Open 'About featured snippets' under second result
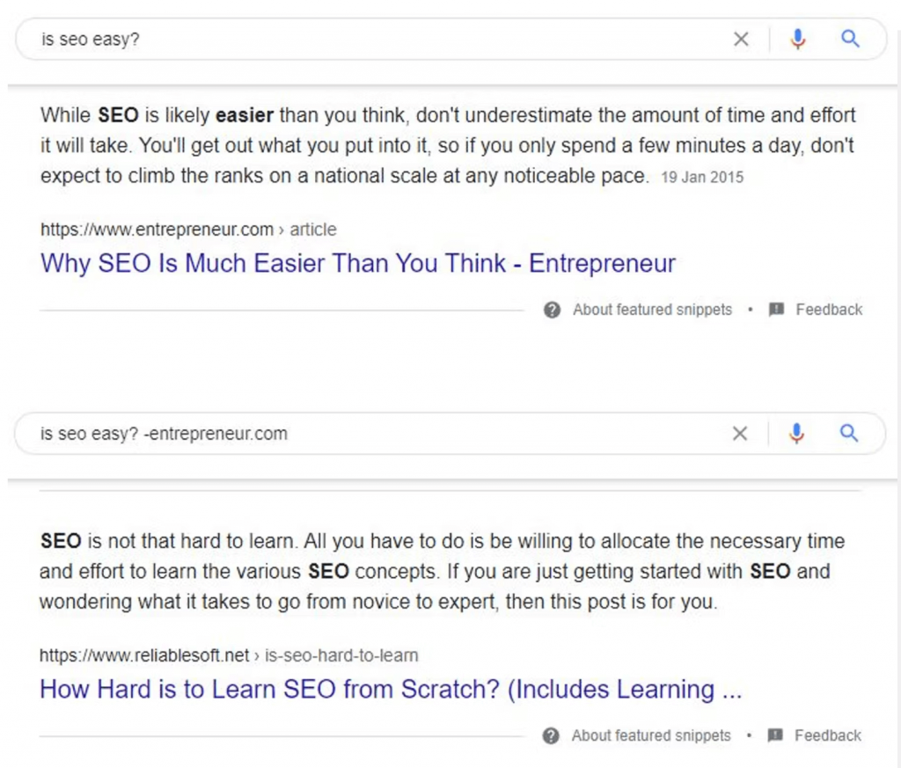 click(x=651, y=735)
